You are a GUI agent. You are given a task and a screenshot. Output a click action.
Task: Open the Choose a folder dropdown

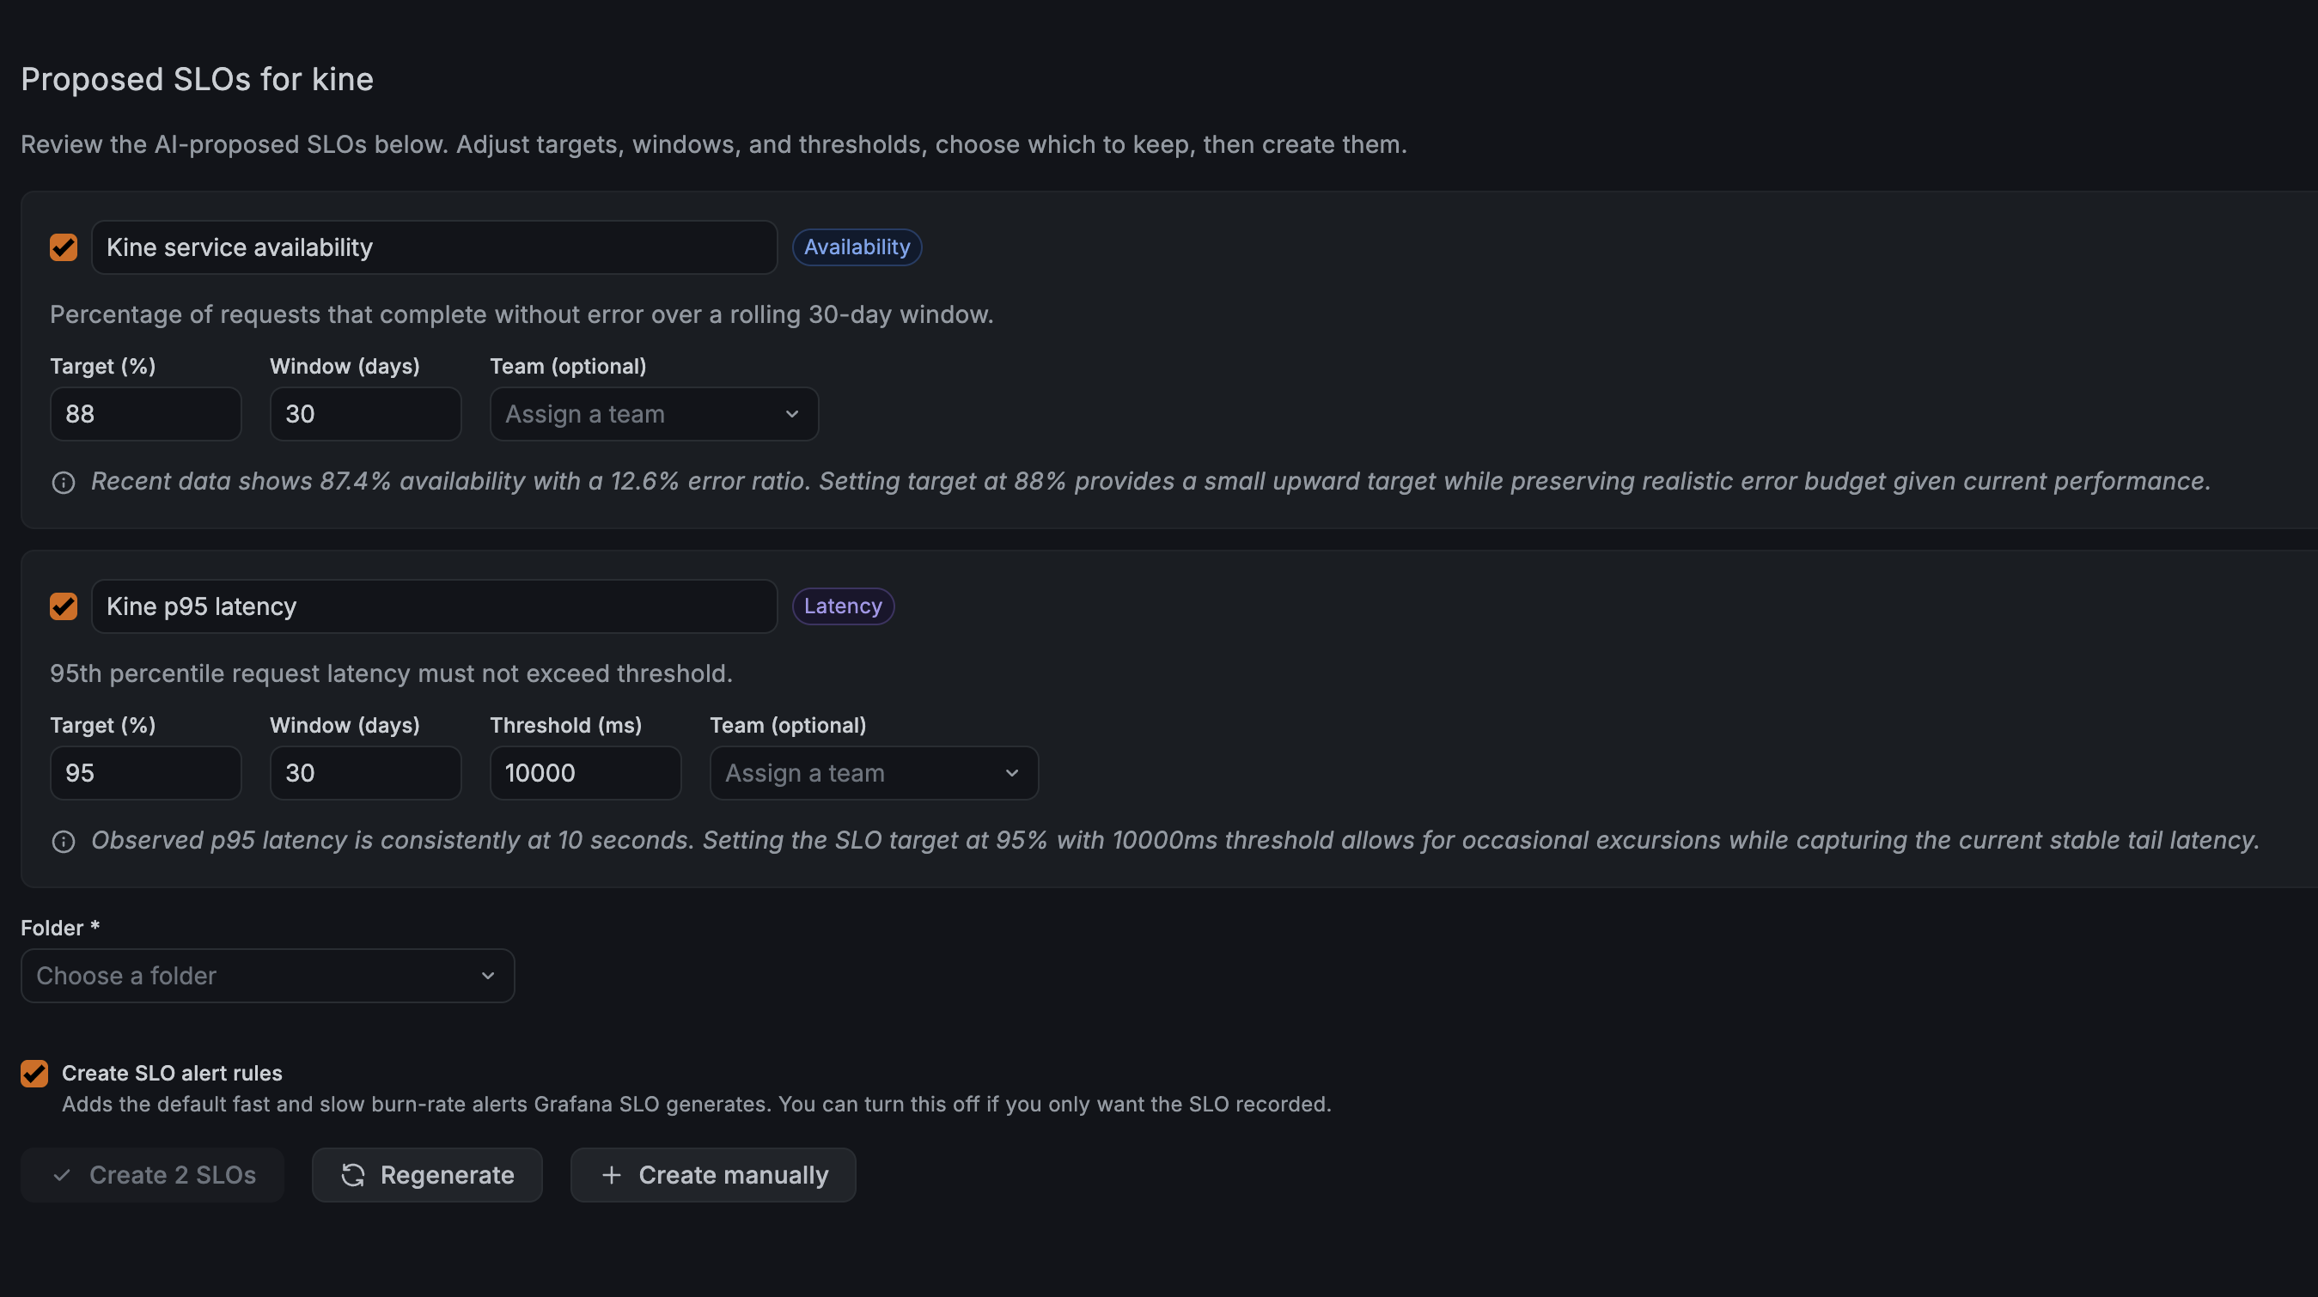[x=267, y=976]
